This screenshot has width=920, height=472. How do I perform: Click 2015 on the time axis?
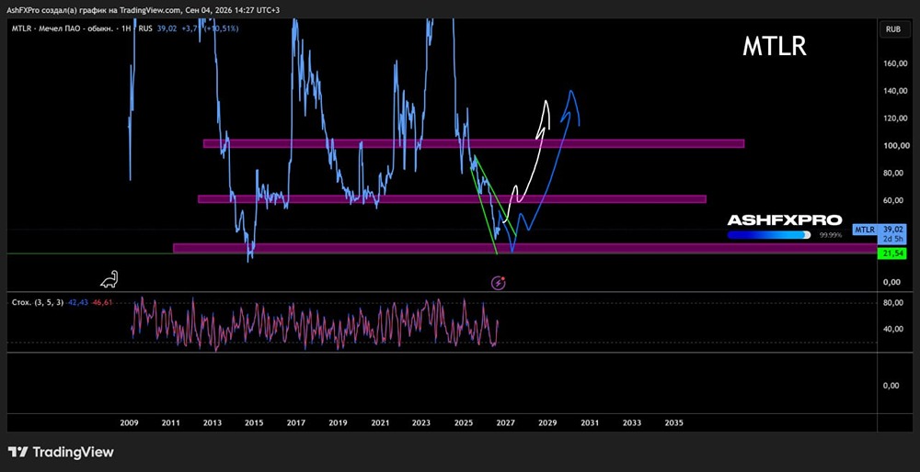pyautogui.click(x=254, y=422)
